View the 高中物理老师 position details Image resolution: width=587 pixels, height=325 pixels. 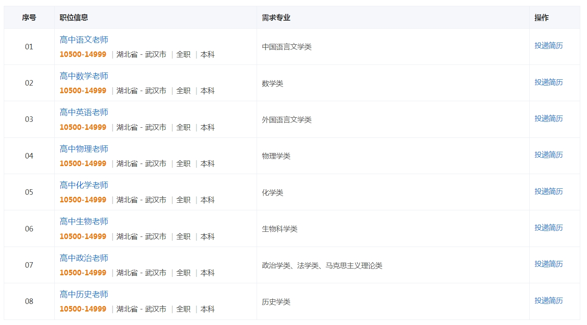pos(84,149)
